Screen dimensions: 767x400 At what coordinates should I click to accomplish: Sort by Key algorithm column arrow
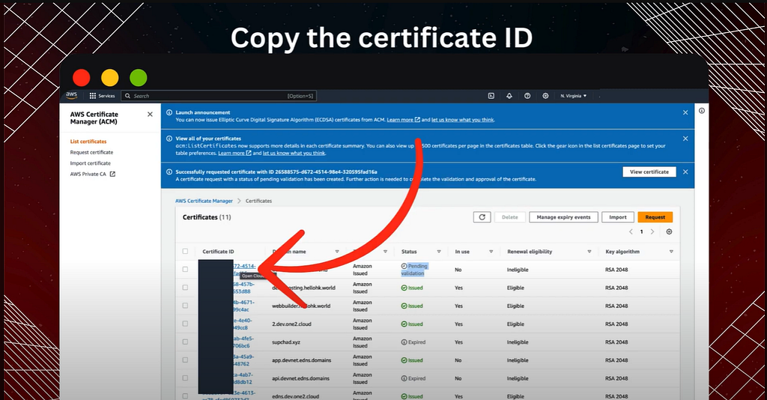(671, 252)
